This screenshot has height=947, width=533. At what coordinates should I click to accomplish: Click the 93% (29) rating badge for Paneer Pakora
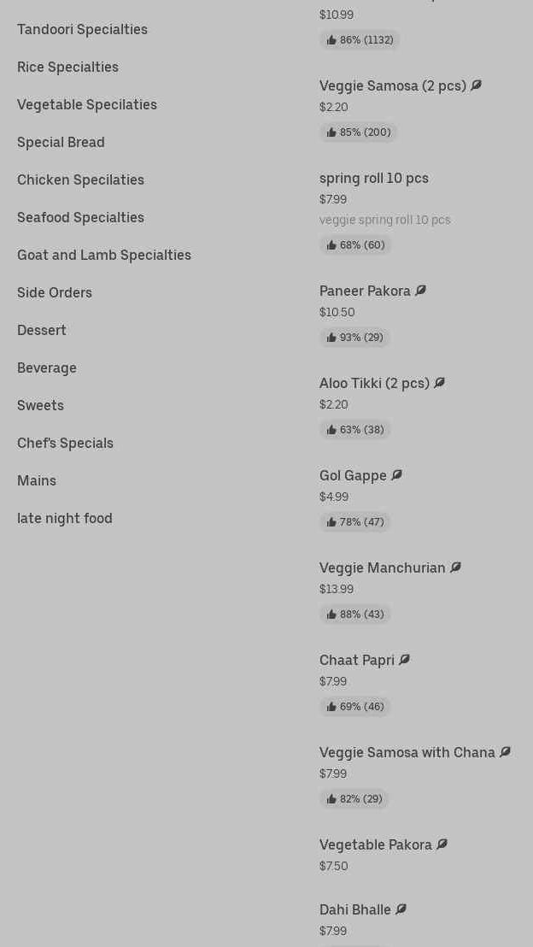tap(354, 338)
